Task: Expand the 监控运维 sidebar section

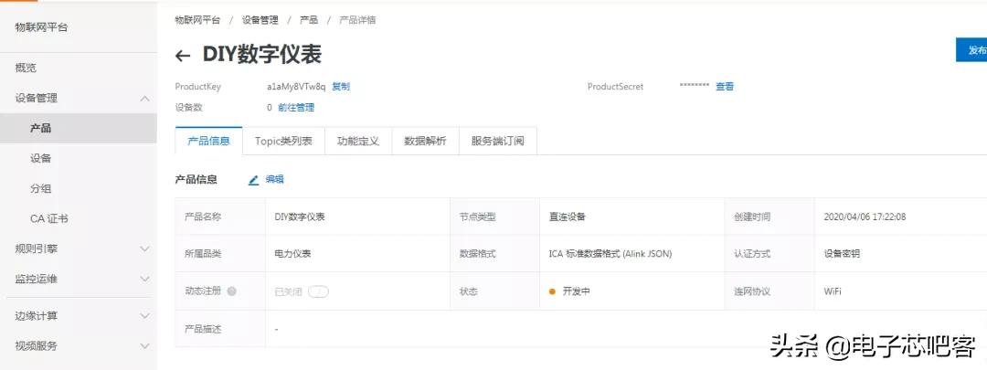Action: click(x=144, y=280)
